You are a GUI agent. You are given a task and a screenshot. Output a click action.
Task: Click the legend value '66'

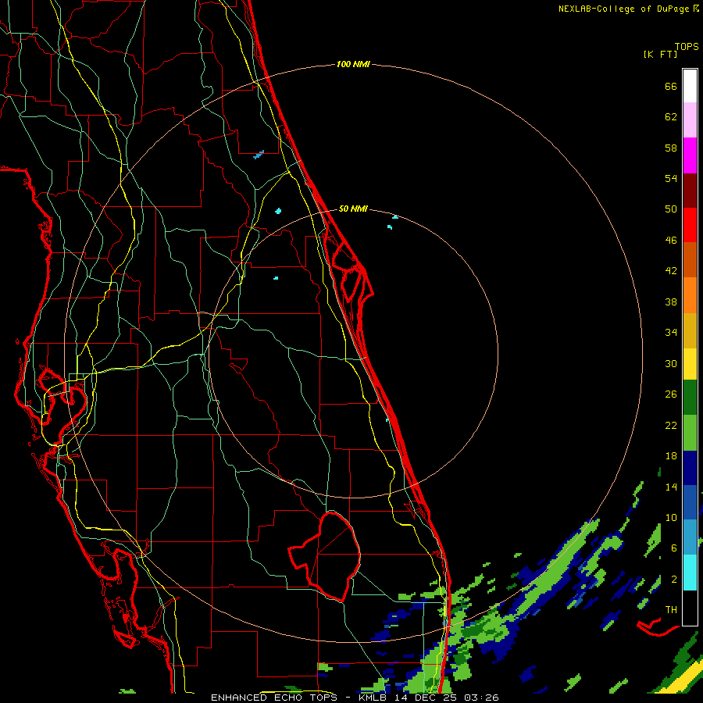[x=671, y=87]
